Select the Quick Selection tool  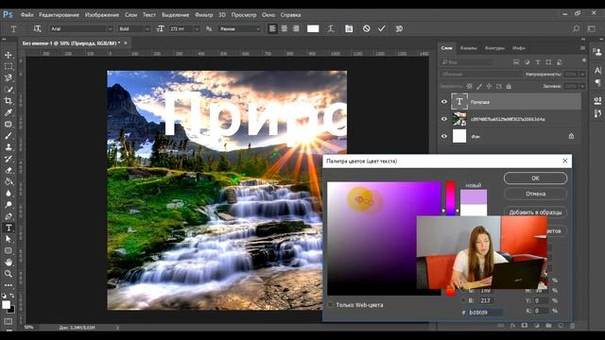point(9,90)
